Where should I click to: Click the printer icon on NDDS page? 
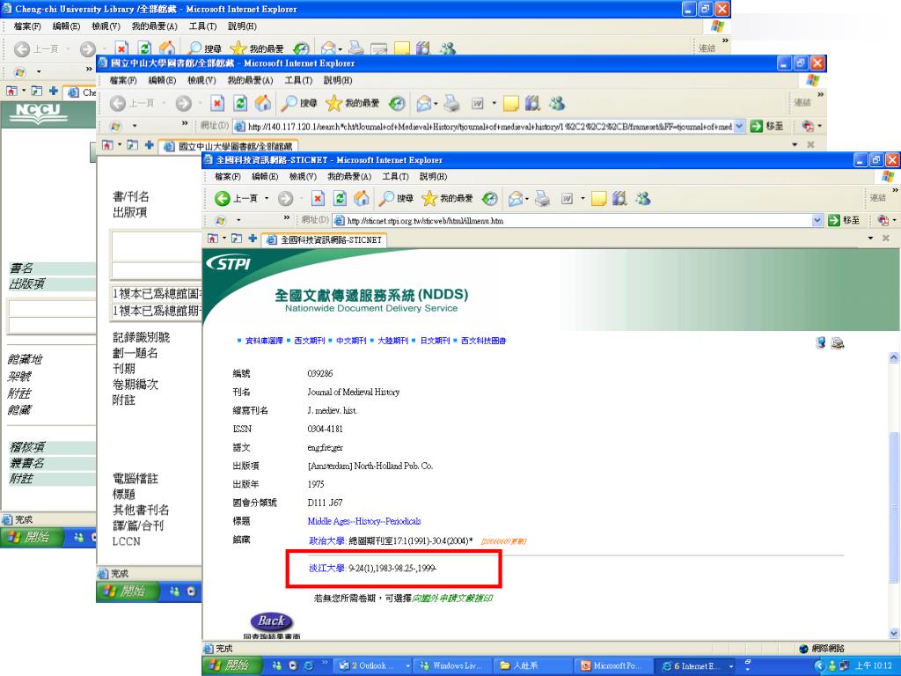point(838,343)
